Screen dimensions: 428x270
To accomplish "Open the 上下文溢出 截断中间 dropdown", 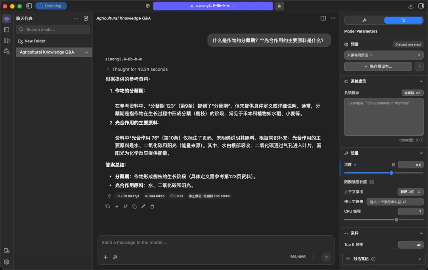I will pyautogui.click(x=410, y=192).
